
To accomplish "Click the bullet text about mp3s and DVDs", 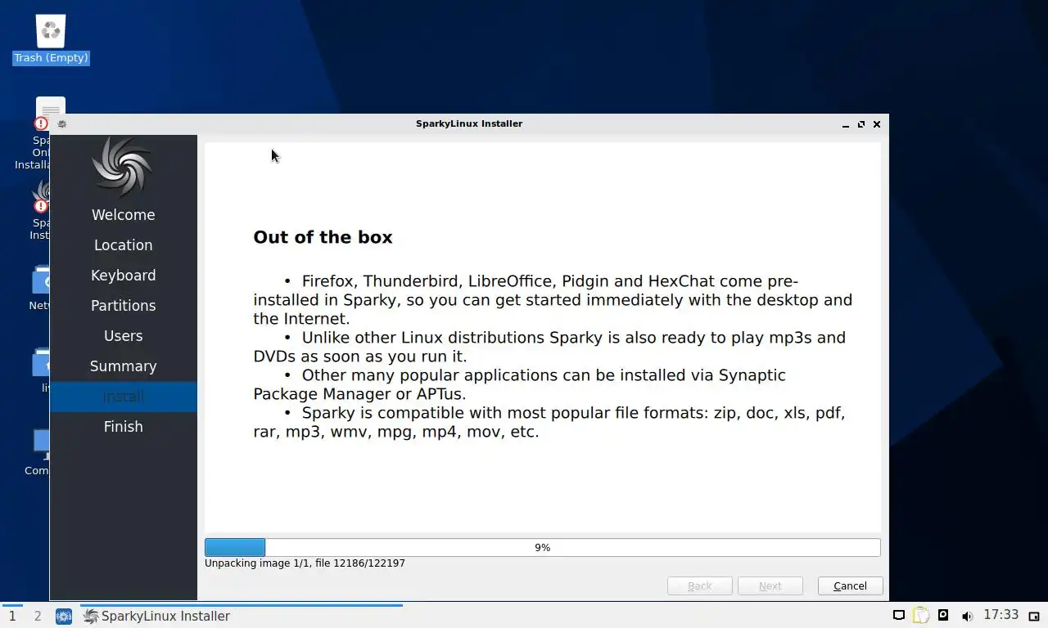I will point(549,347).
